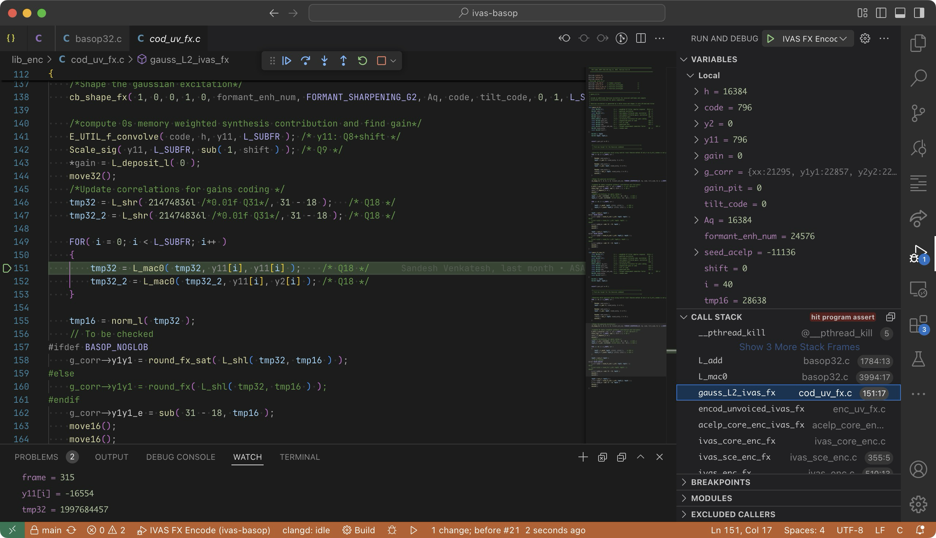Expand the g_corr local variable
This screenshot has height=538, width=936.
click(x=696, y=172)
